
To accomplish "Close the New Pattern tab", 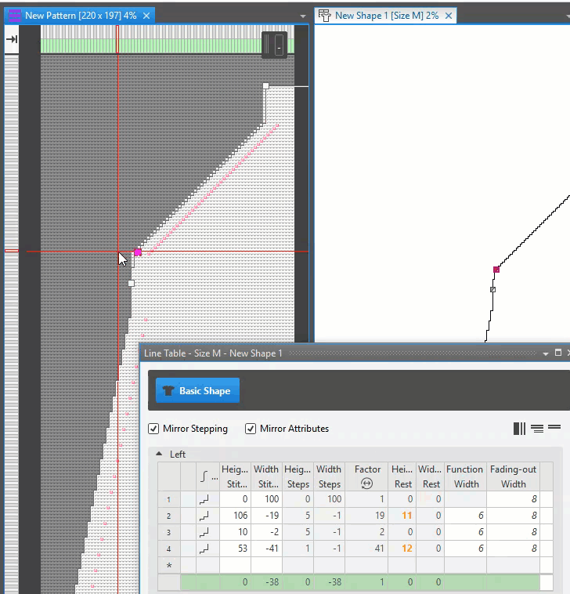I will [x=146, y=16].
